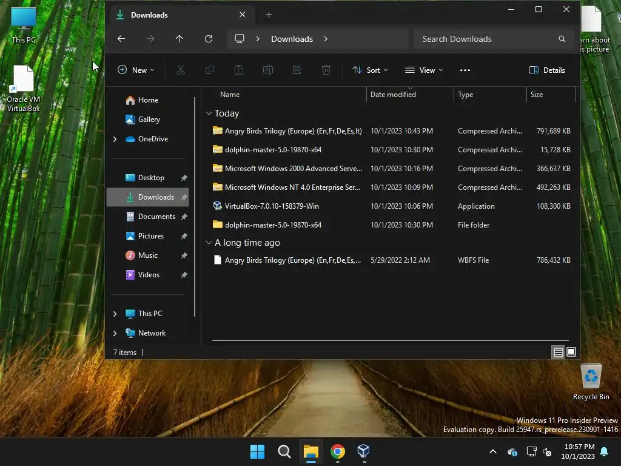Click the Copy icon in toolbar

(x=209, y=70)
